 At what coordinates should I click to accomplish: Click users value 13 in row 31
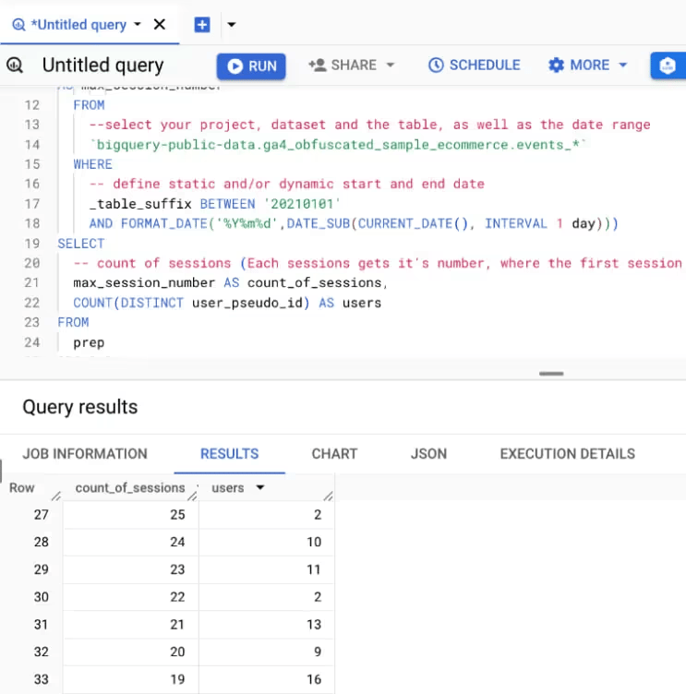[314, 624]
